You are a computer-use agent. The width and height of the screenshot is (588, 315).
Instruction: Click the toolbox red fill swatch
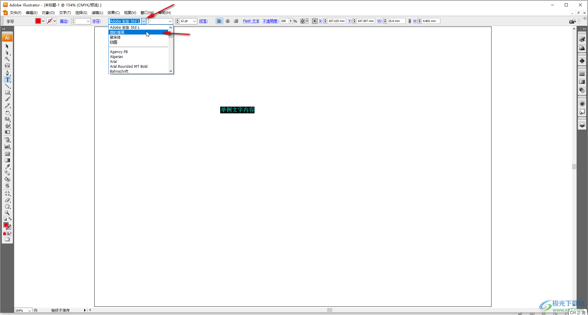[x=6, y=225]
